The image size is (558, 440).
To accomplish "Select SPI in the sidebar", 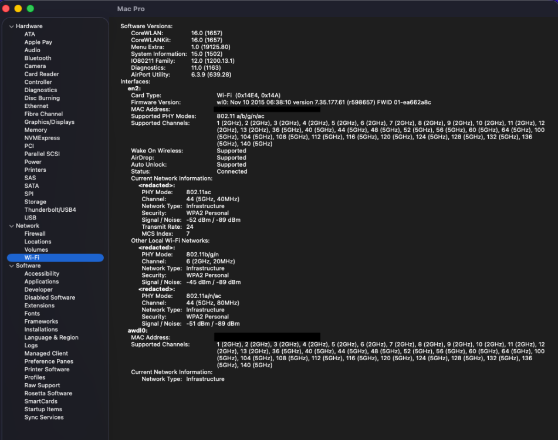I will (x=29, y=194).
